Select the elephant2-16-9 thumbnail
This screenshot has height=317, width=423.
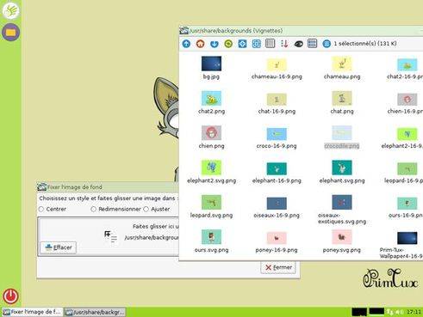[x=407, y=134]
